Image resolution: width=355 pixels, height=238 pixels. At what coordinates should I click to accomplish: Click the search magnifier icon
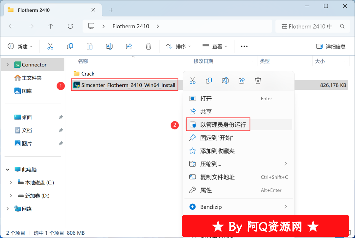tap(342, 26)
